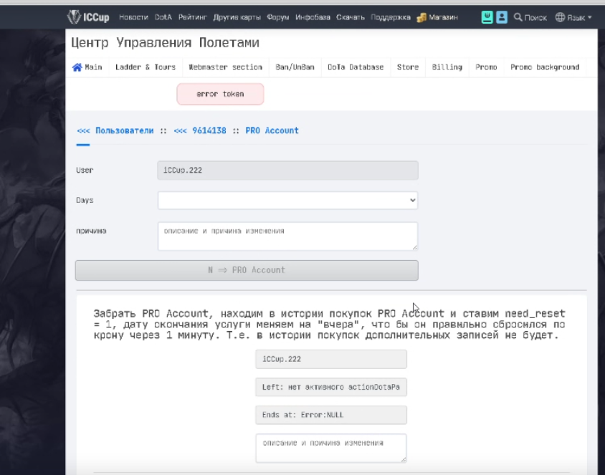Open Скачать in top navigation
The height and width of the screenshot is (475, 605).
click(351, 17)
